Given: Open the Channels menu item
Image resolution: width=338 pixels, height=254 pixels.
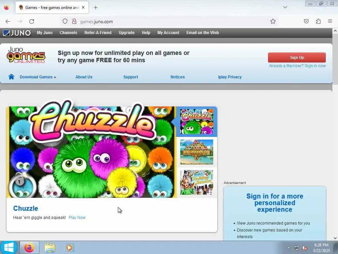Looking at the screenshot, I should pyautogui.click(x=68, y=33).
